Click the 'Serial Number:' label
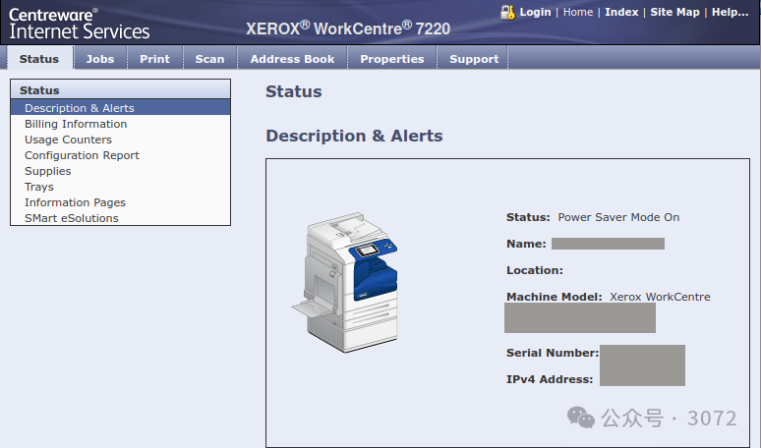The width and height of the screenshot is (761, 448). click(x=553, y=353)
